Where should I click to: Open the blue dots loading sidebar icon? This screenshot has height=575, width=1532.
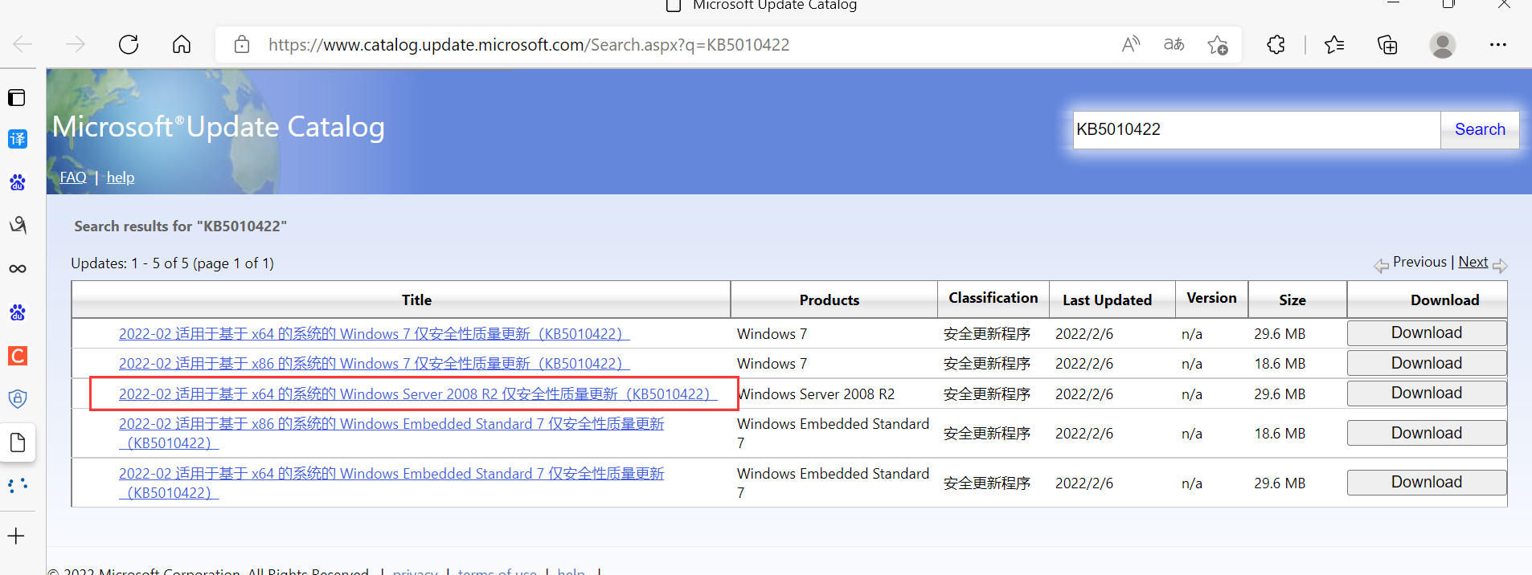click(17, 485)
